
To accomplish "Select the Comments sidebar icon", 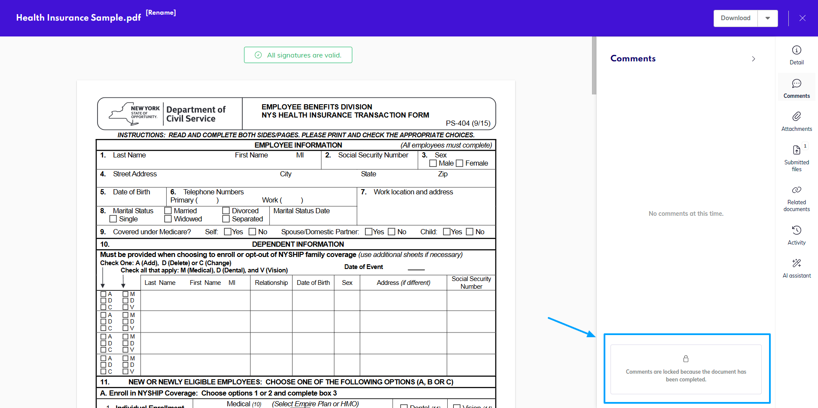I will click(x=796, y=84).
